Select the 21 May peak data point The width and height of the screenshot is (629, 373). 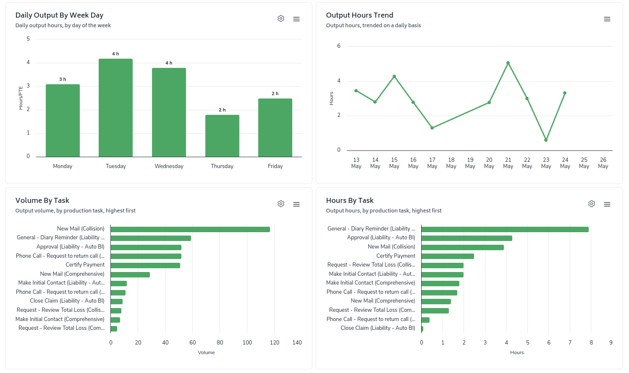[x=508, y=63]
